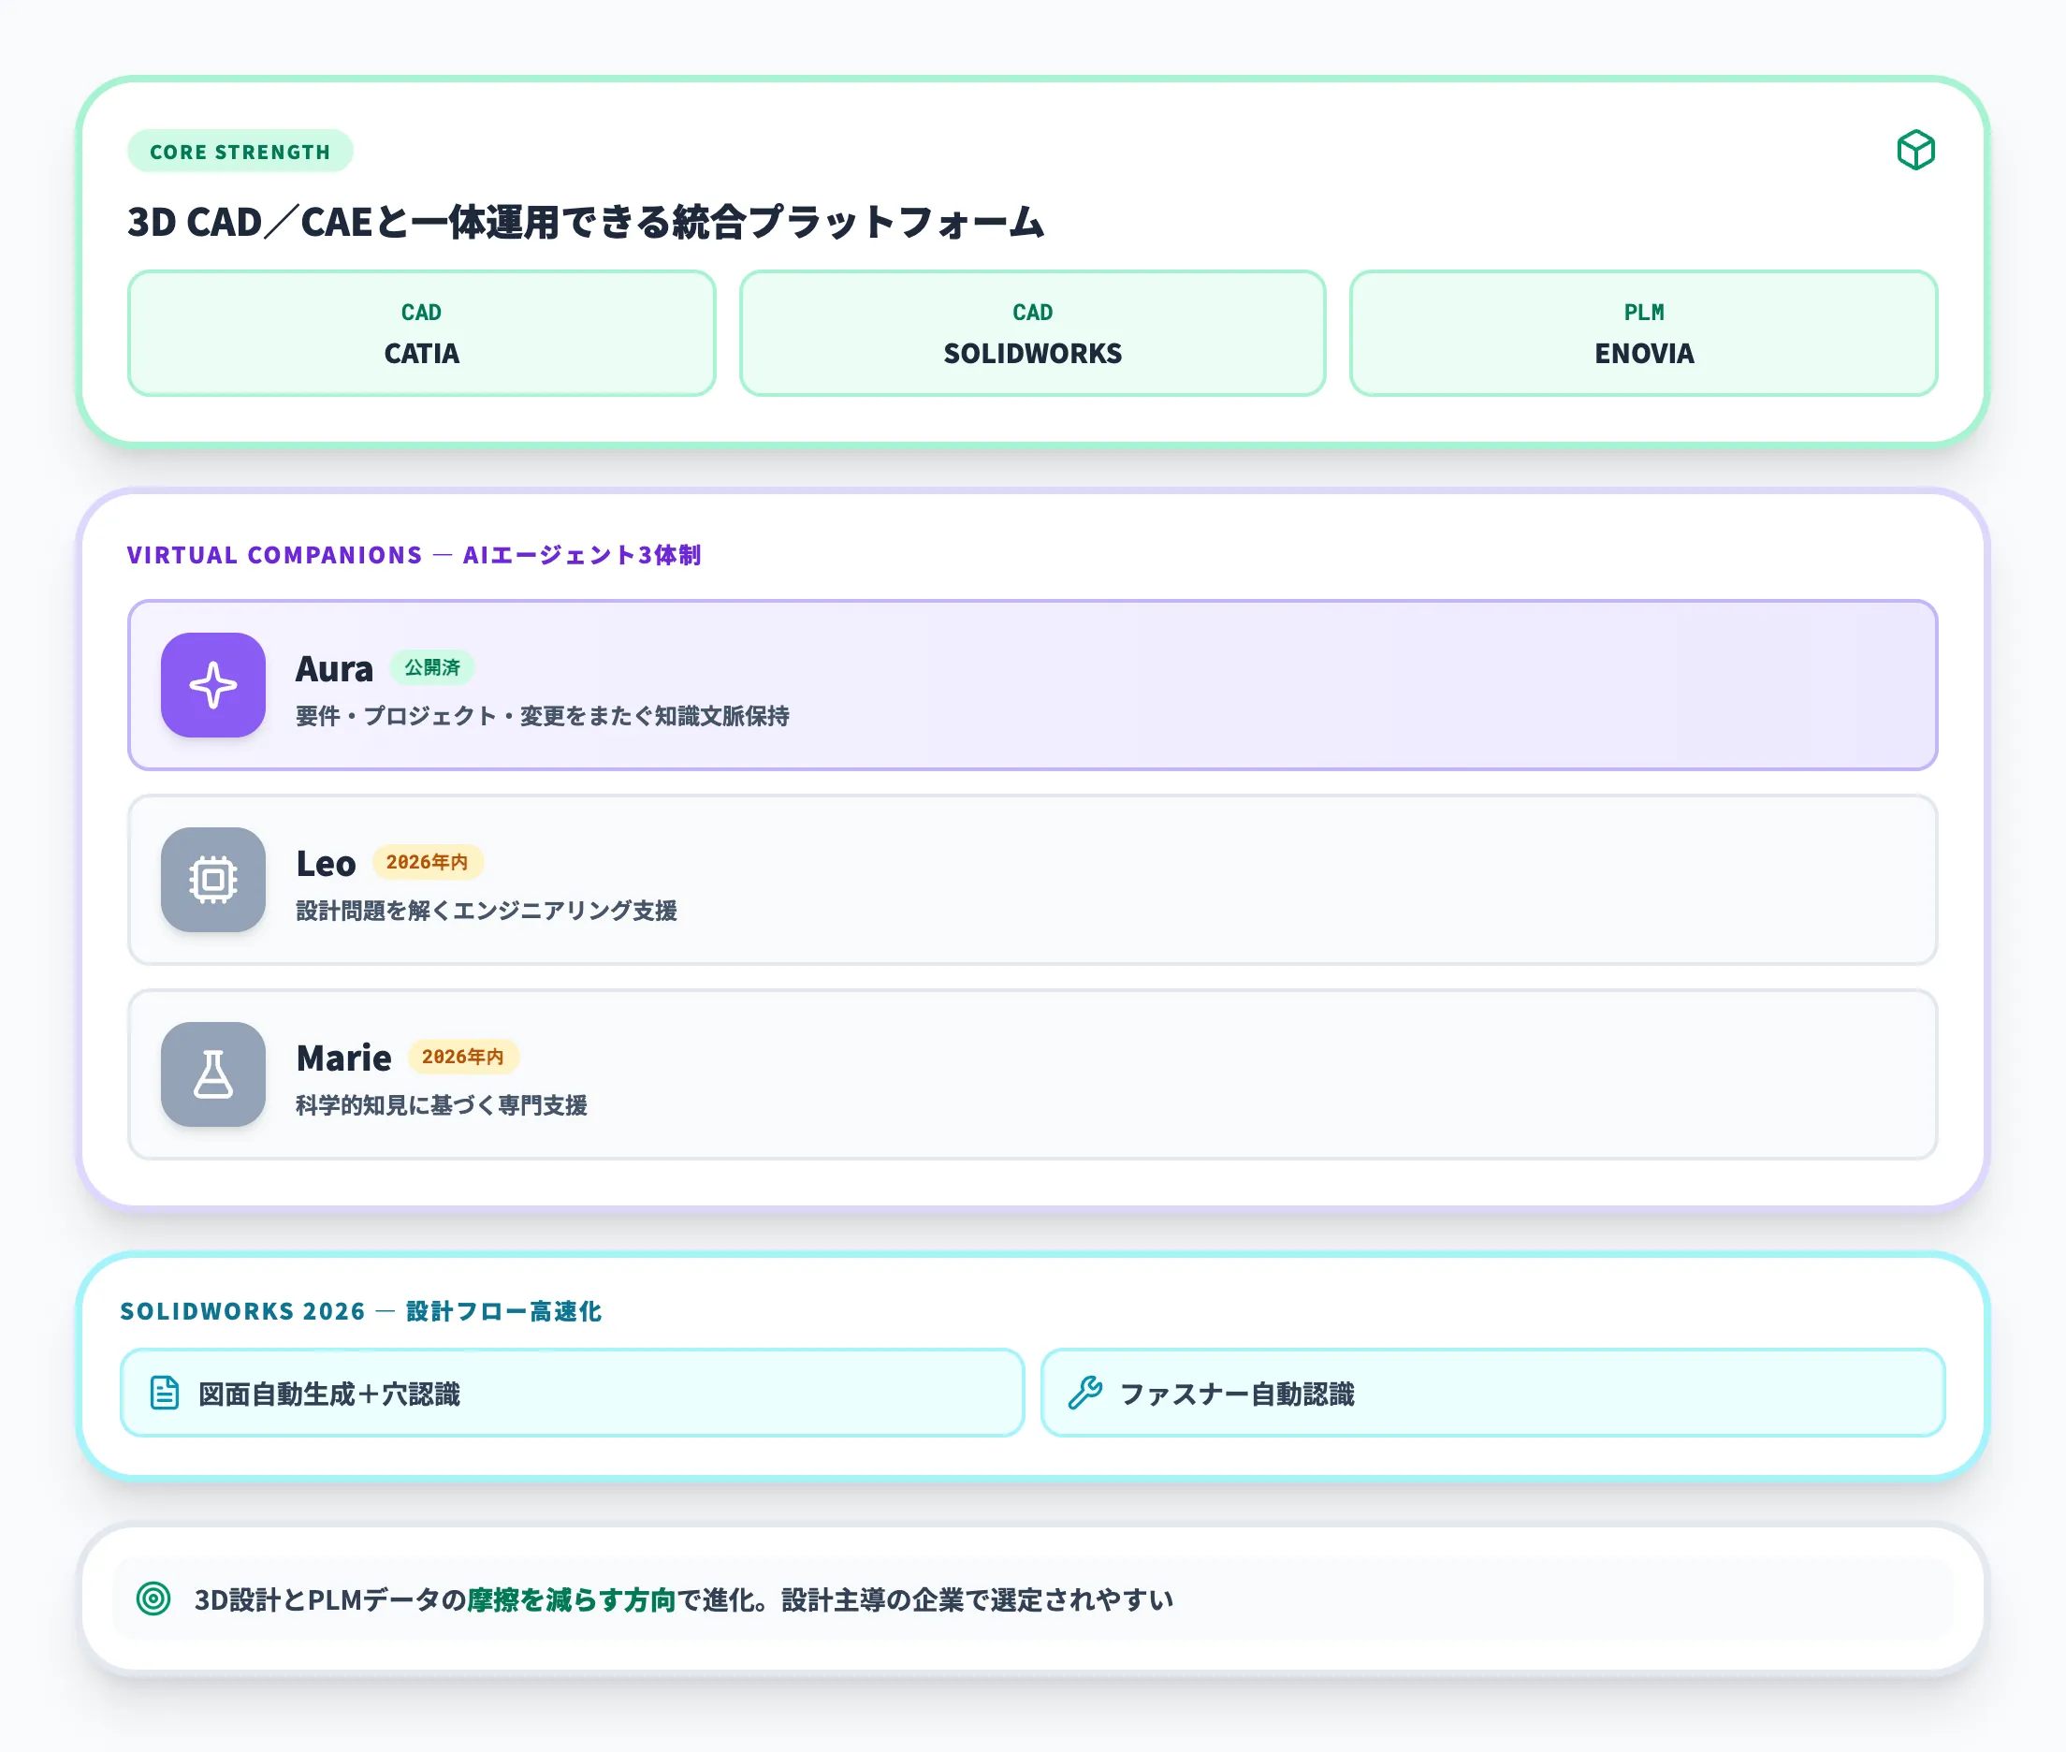This screenshot has width=2066, height=1752.
Task: Select the SOLIDWORKS CAD card
Action: click(1032, 334)
